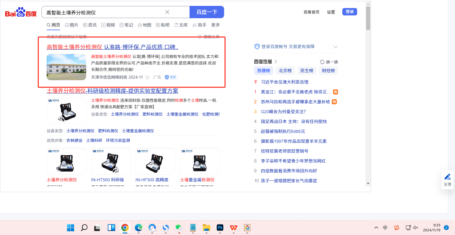The height and width of the screenshot is (235, 455).
Task: Click the Baidu logo
Action: coord(21,13)
